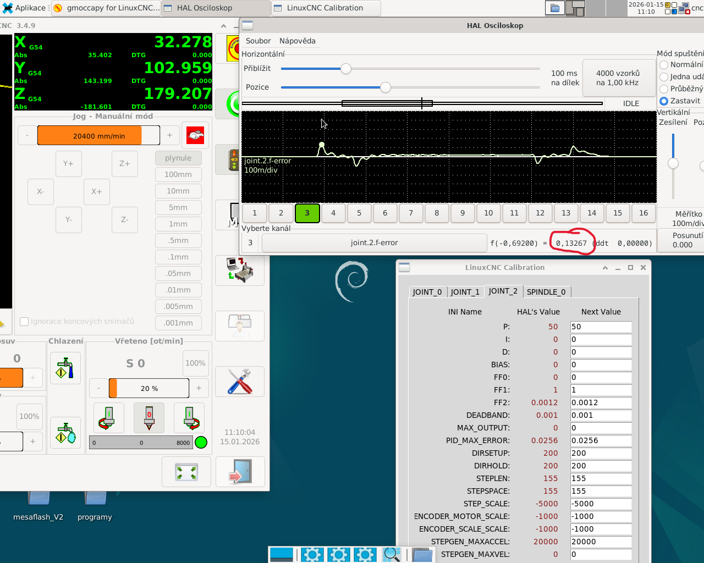This screenshot has height=563, width=704.
Task: Click the Přiblížit zoom slider handle
Action: [x=345, y=69]
